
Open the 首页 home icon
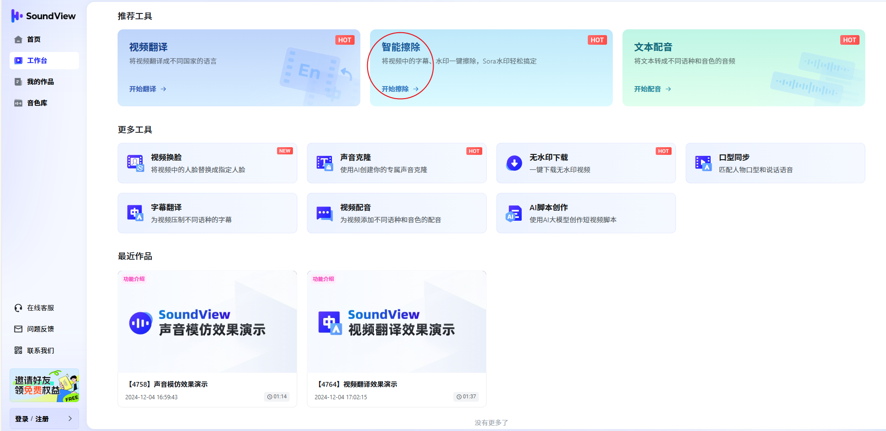(18, 39)
